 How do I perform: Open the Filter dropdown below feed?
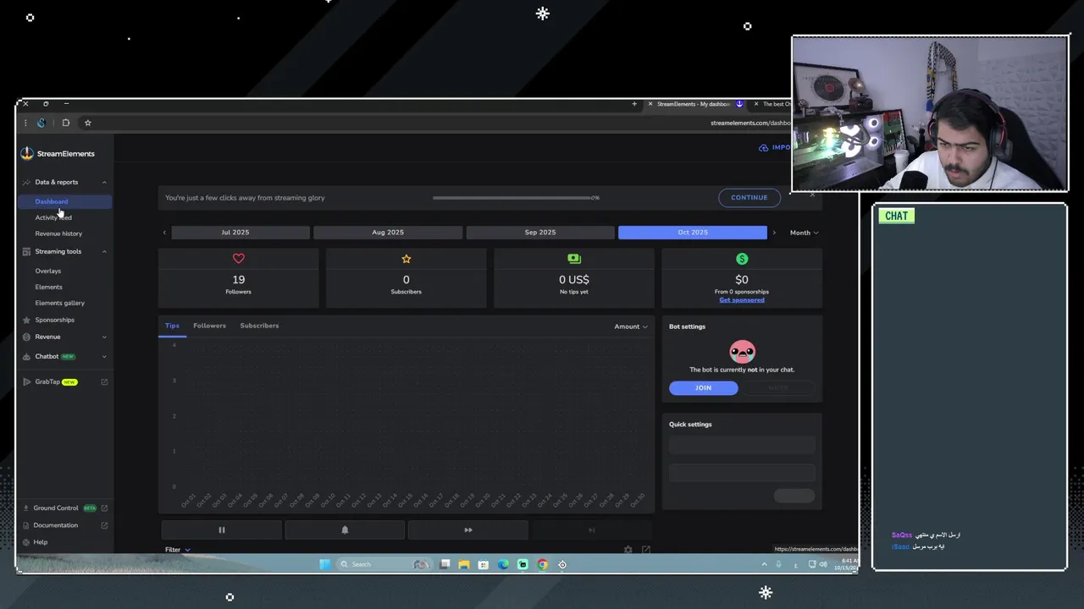click(178, 550)
